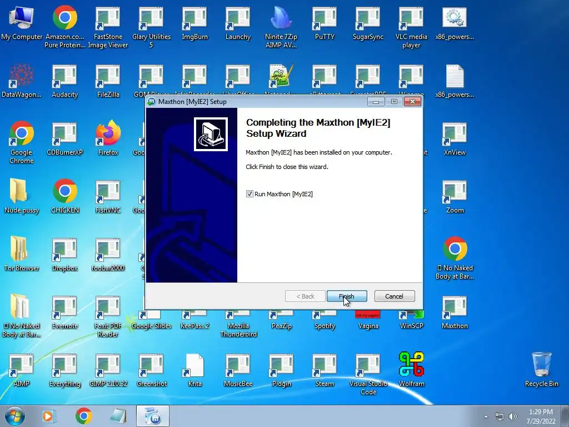Viewport: 569px width, 427px height.
Task: Select MusicBee desktop shortcut
Action: [x=238, y=370]
